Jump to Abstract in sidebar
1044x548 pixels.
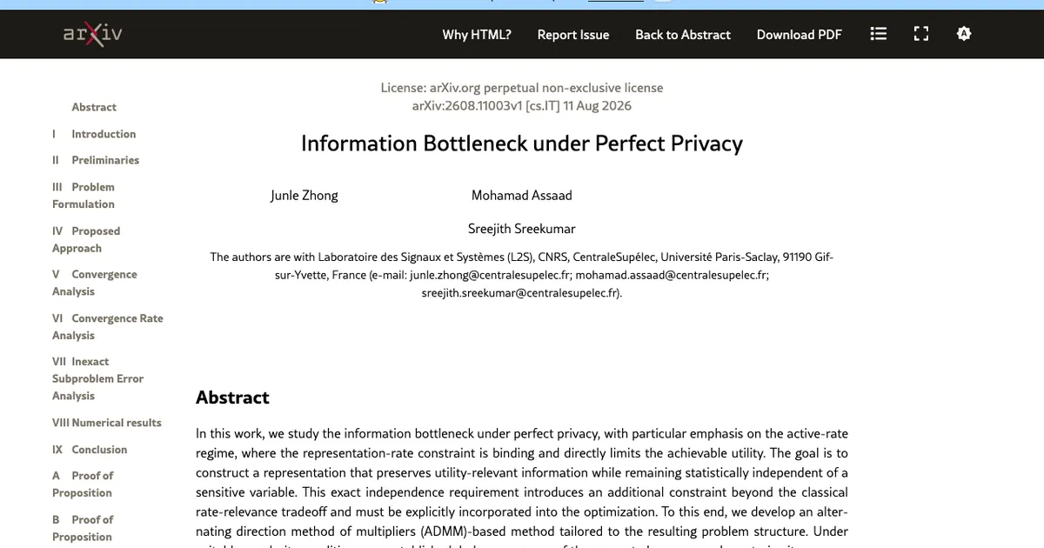tap(94, 107)
